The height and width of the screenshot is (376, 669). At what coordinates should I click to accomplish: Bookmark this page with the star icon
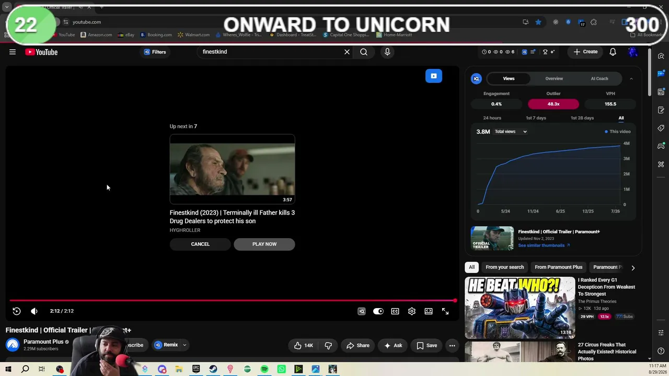538,22
